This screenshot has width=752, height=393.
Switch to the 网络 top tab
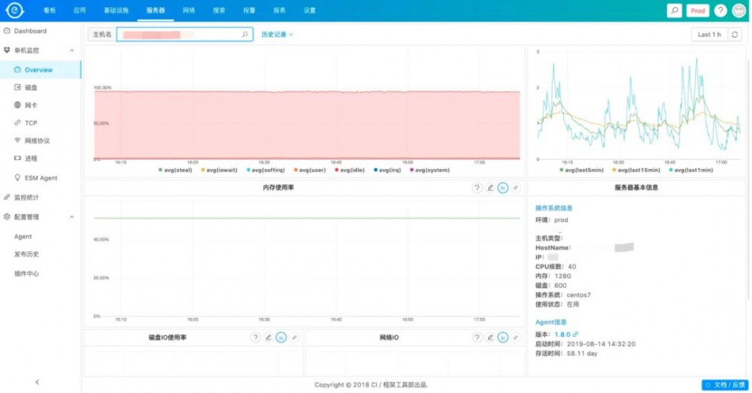189,10
